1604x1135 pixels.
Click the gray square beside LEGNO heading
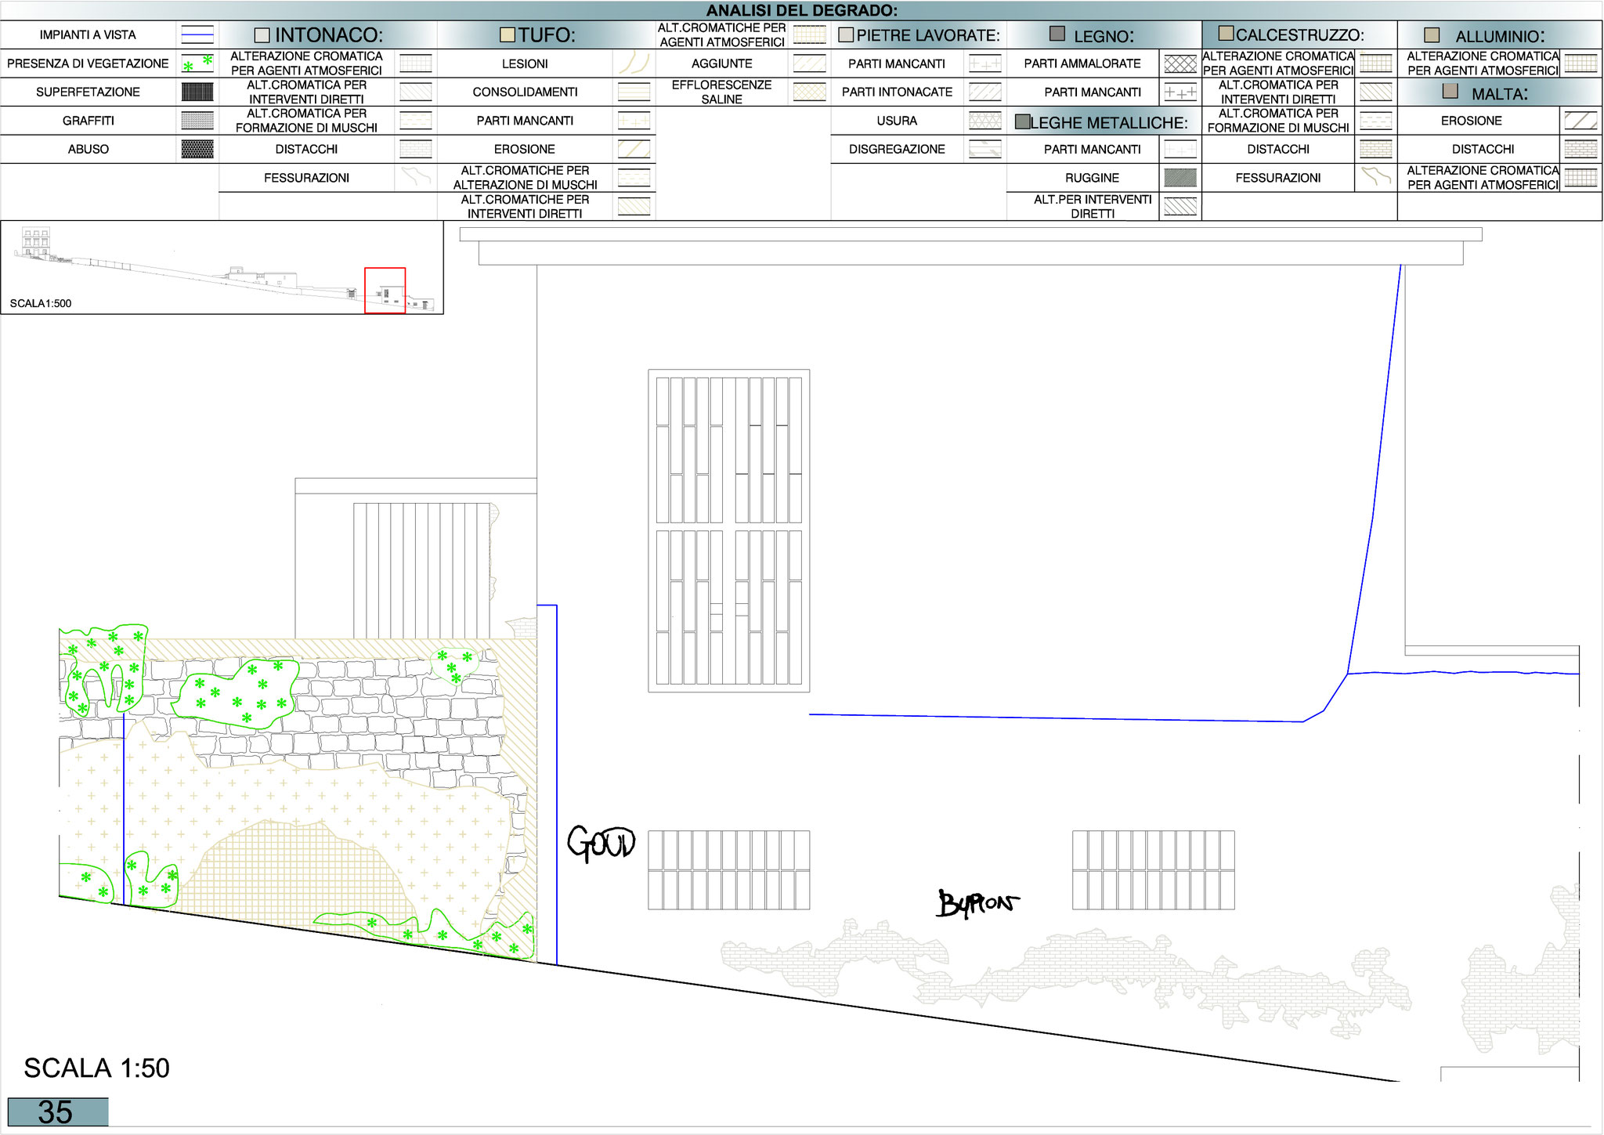1057,34
